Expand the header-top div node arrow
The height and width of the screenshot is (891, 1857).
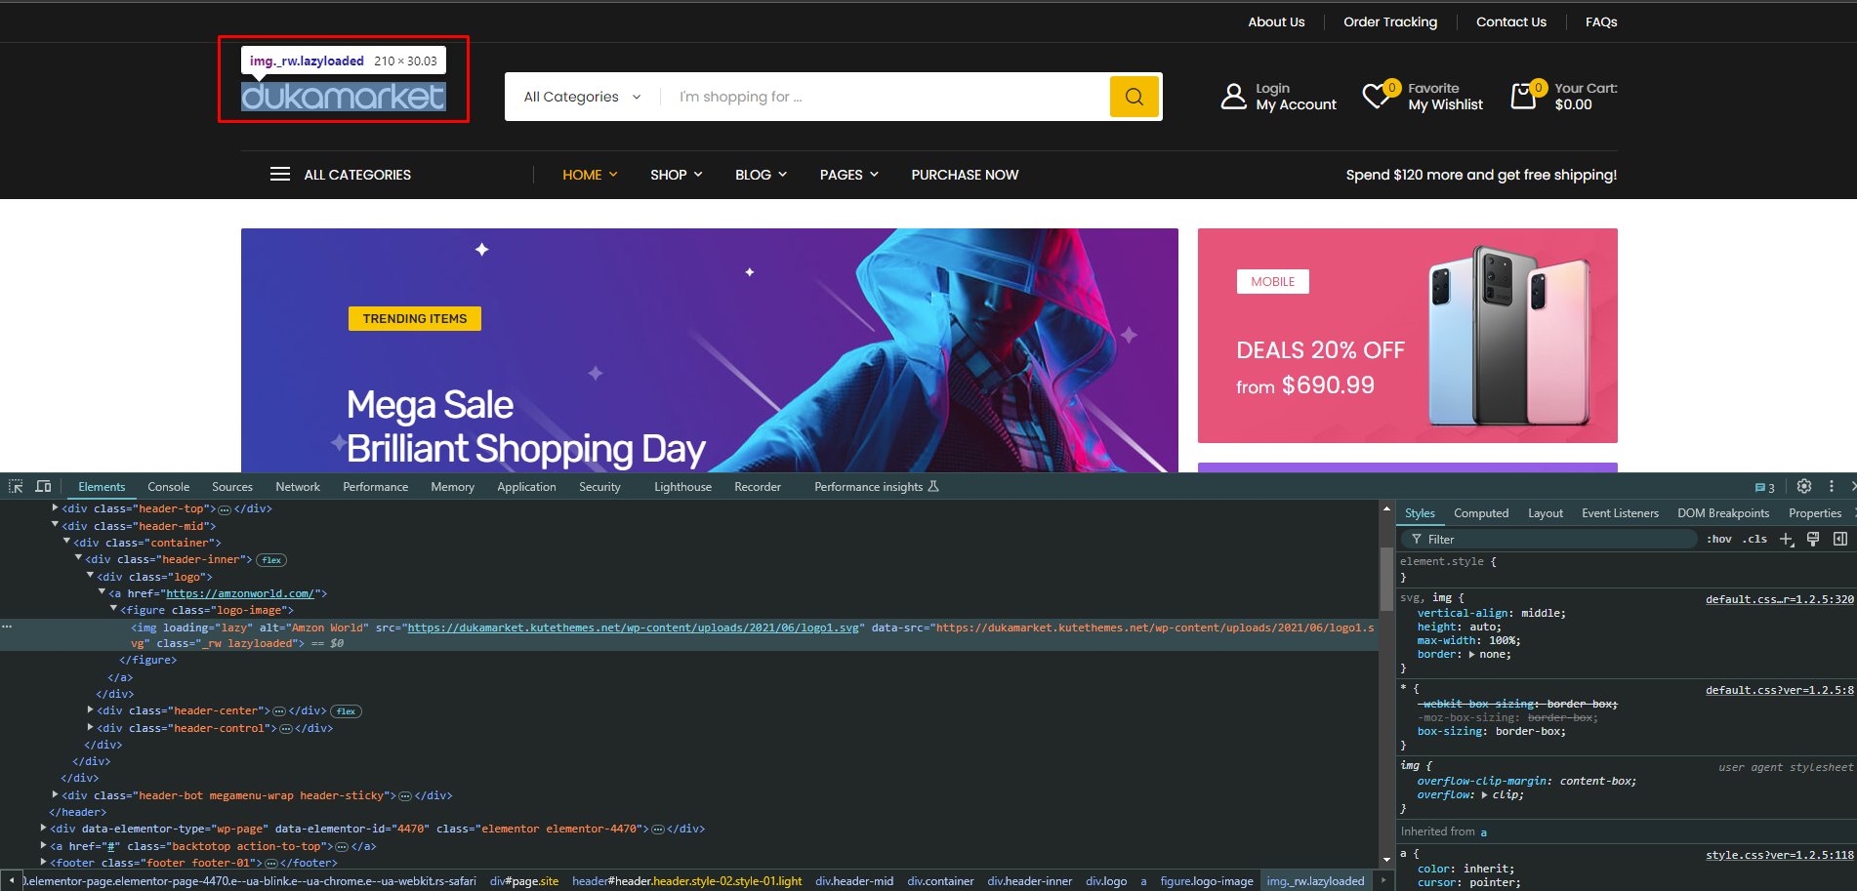pyautogui.click(x=55, y=508)
